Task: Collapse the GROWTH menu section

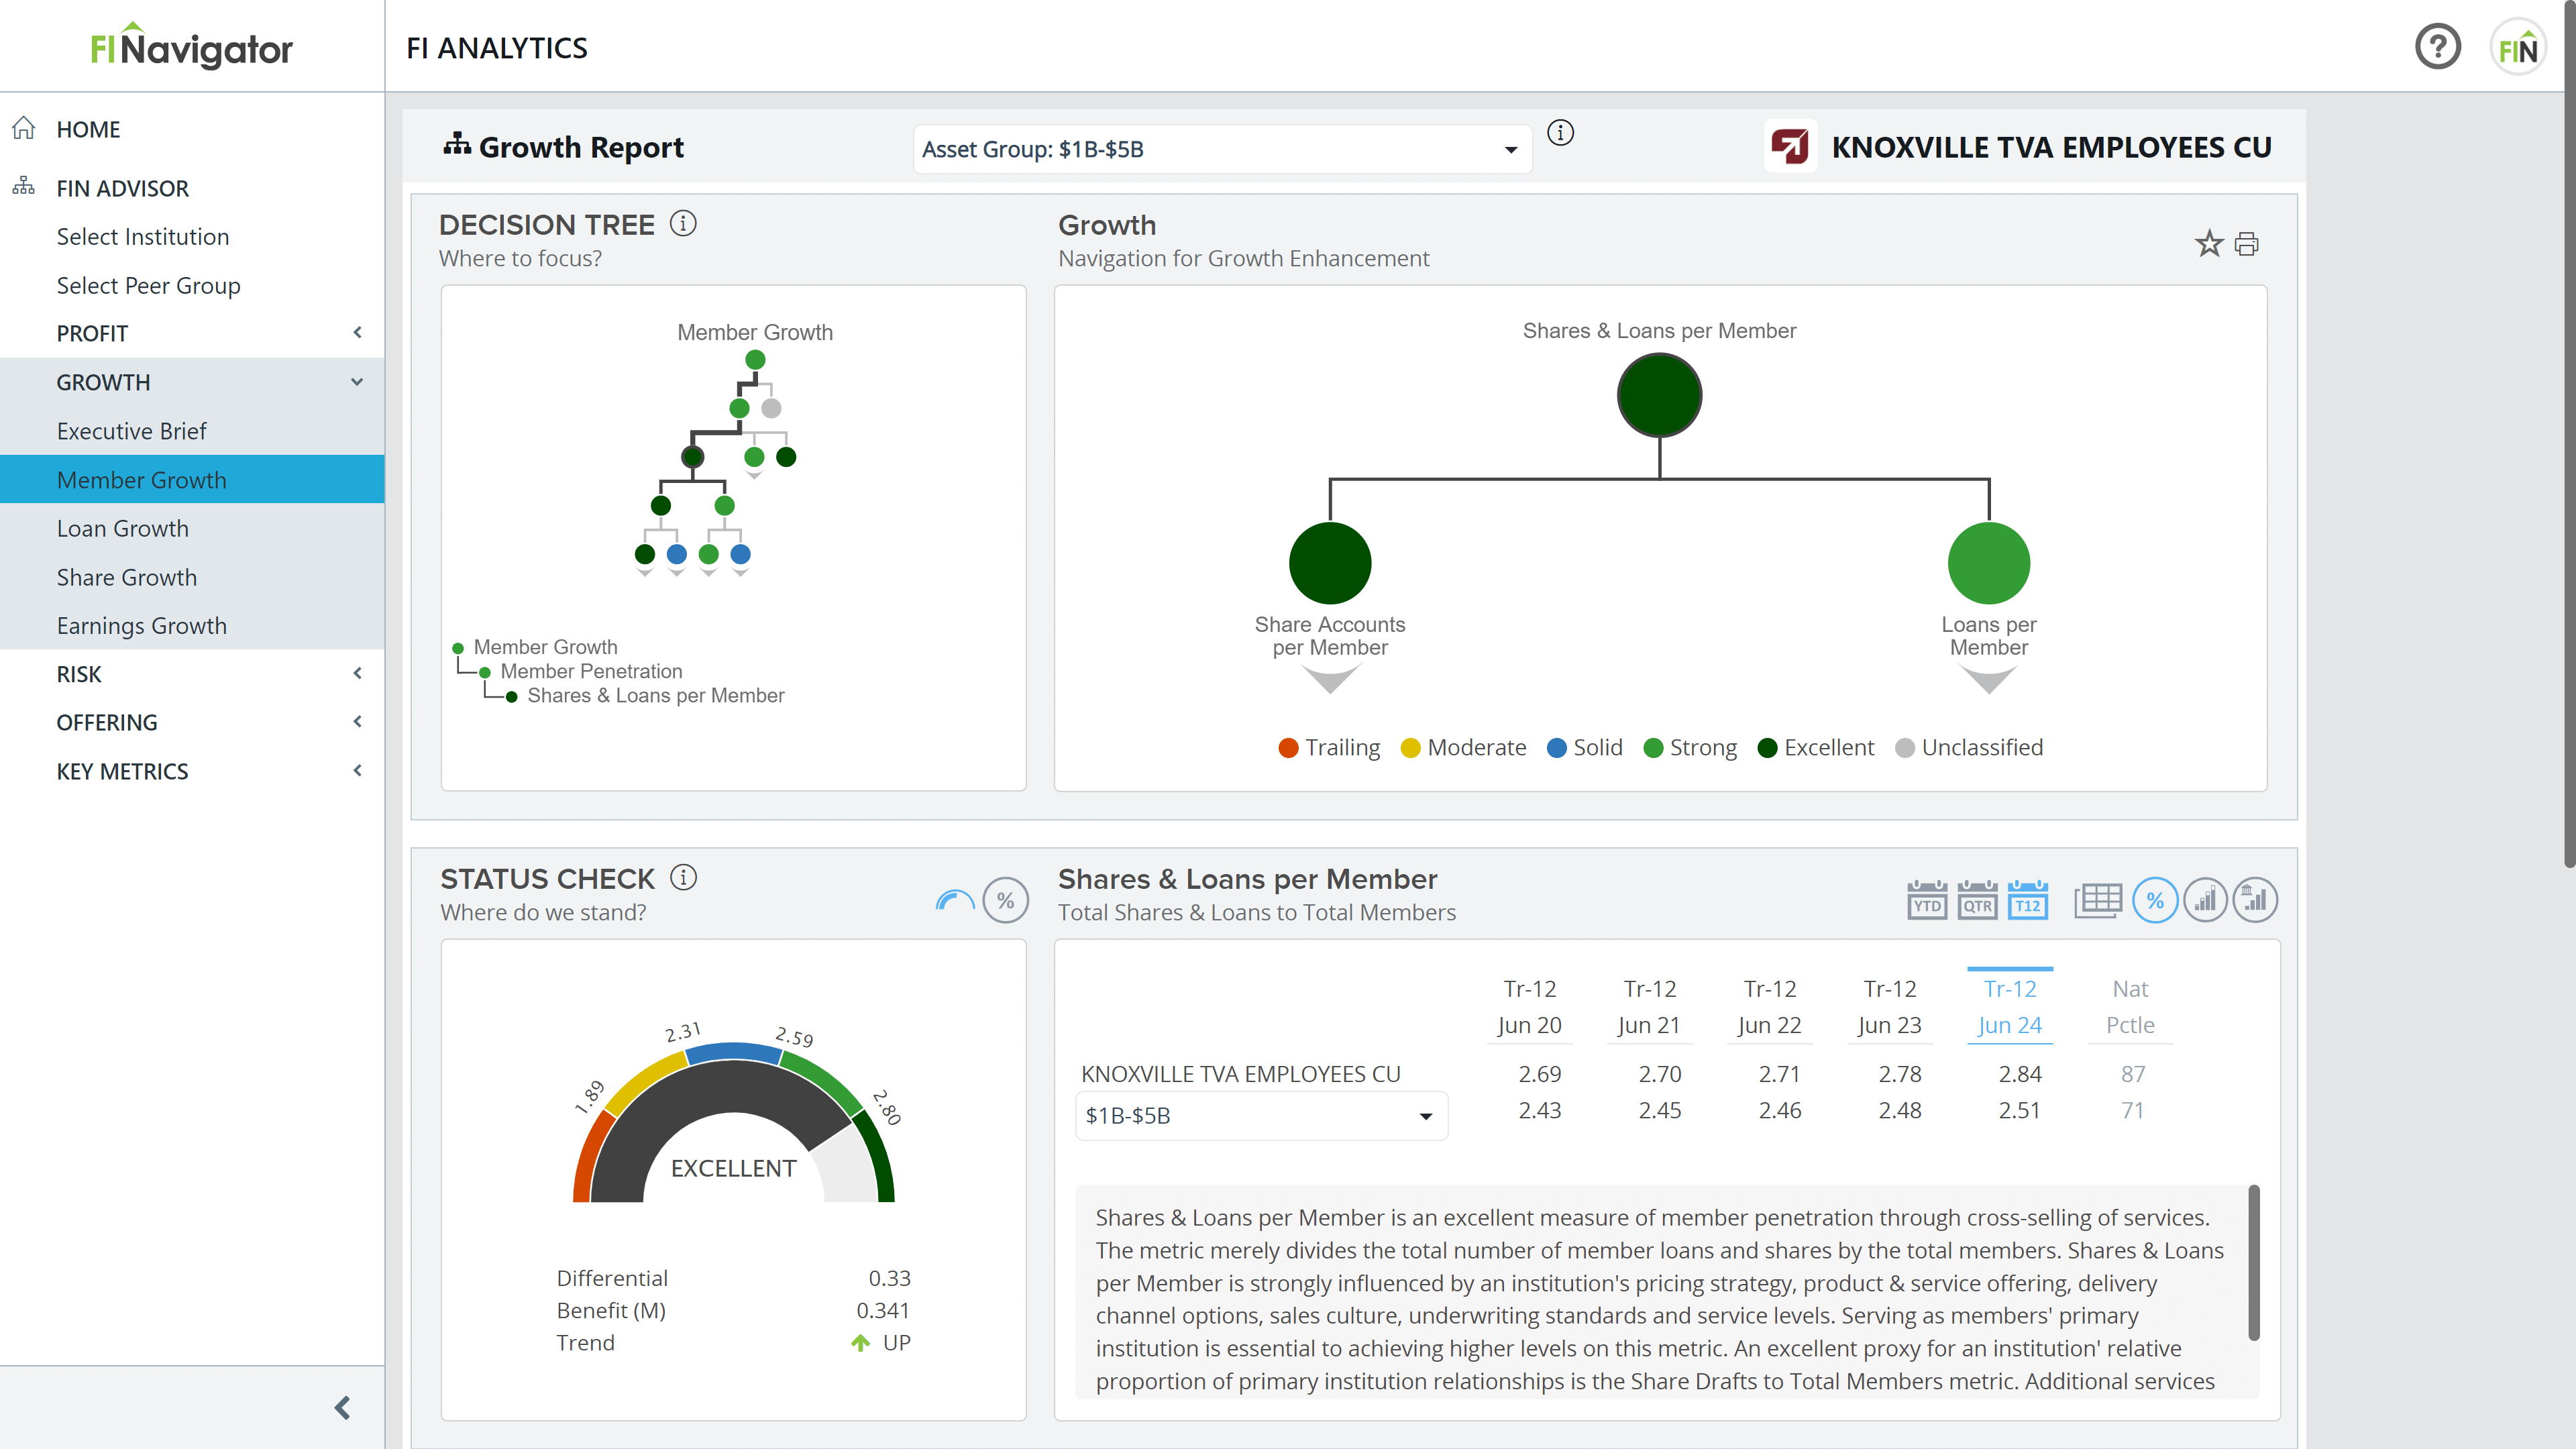Action: [192, 382]
